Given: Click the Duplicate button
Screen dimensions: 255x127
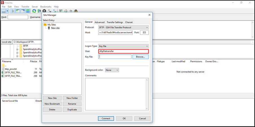Looking at the screenshot, I should coord(72,110).
